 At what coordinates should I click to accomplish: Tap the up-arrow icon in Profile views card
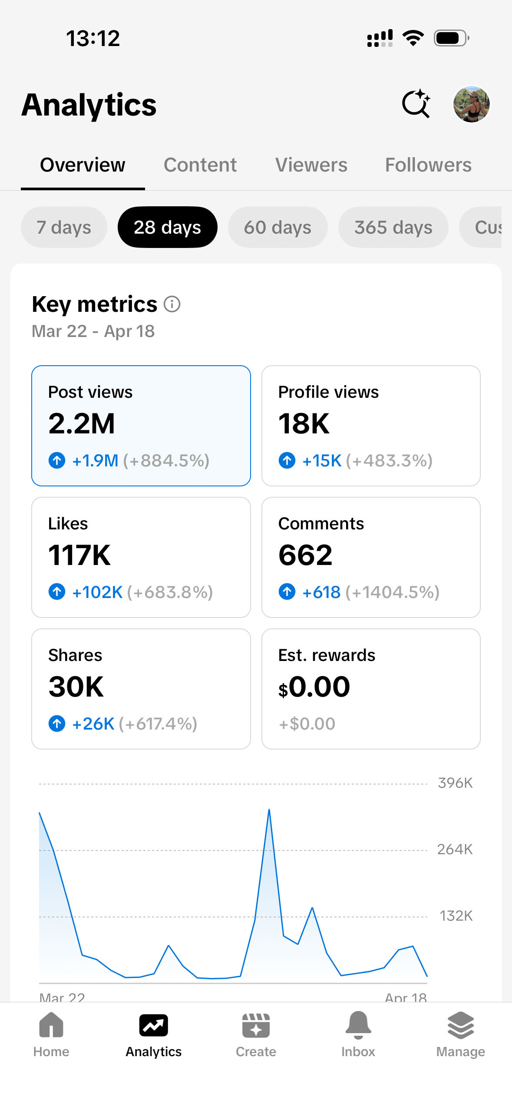coord(287,460)
